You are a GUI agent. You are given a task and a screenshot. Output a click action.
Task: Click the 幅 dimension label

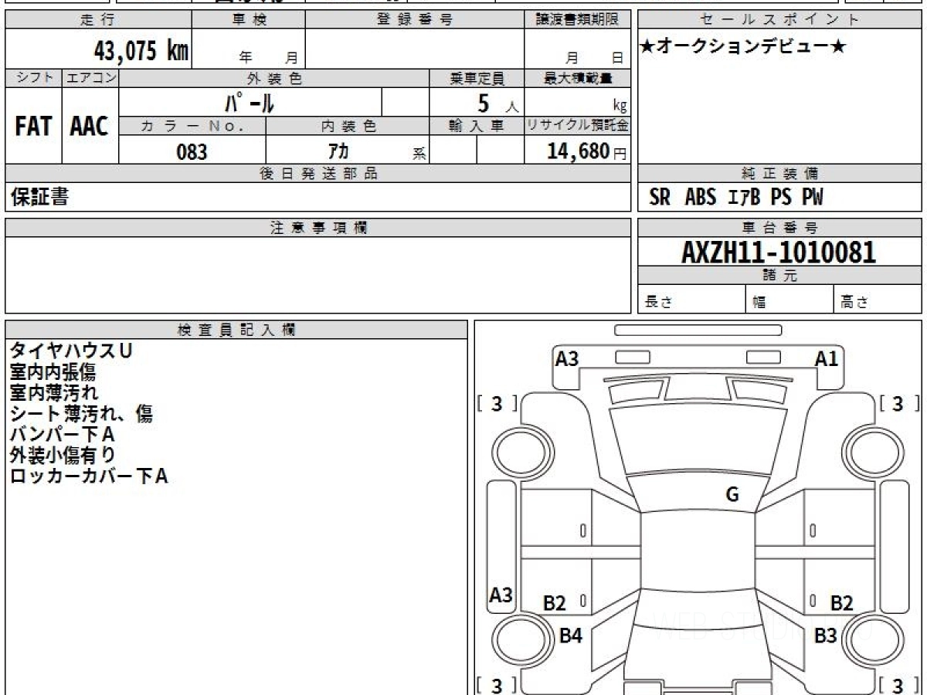coord(760,303)
